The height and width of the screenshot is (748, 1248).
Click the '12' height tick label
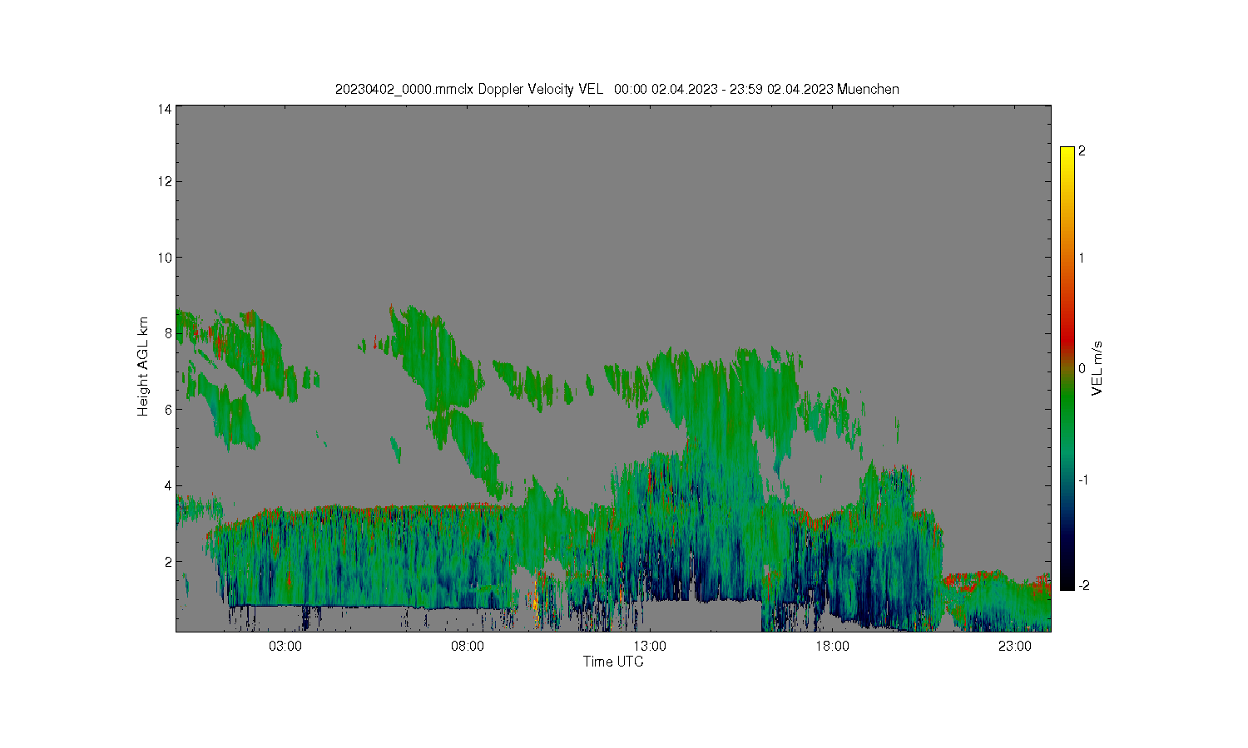165,182
